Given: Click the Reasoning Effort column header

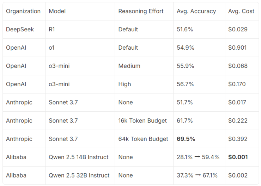Looking at the screenshot, I should (x=141, y=11).
